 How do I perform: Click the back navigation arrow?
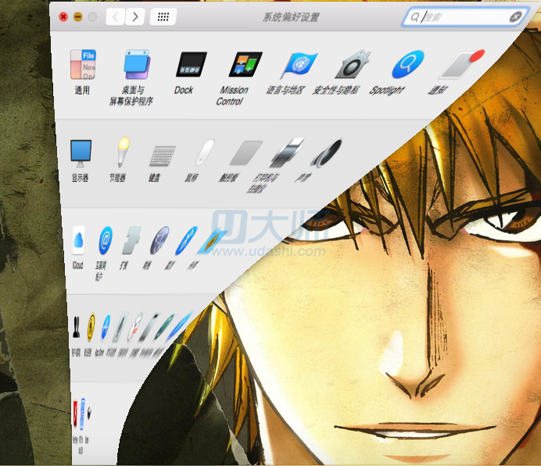[x=116, y=16]
